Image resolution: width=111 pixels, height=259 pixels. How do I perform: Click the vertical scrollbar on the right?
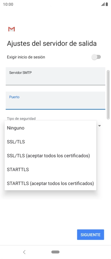(108, 95)
